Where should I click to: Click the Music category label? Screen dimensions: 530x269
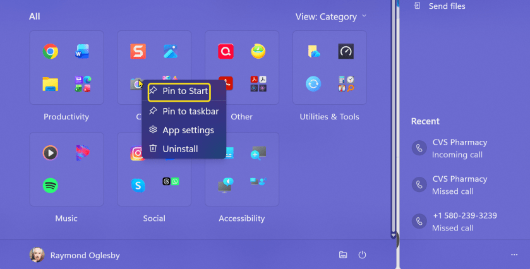tap(66, 218)
